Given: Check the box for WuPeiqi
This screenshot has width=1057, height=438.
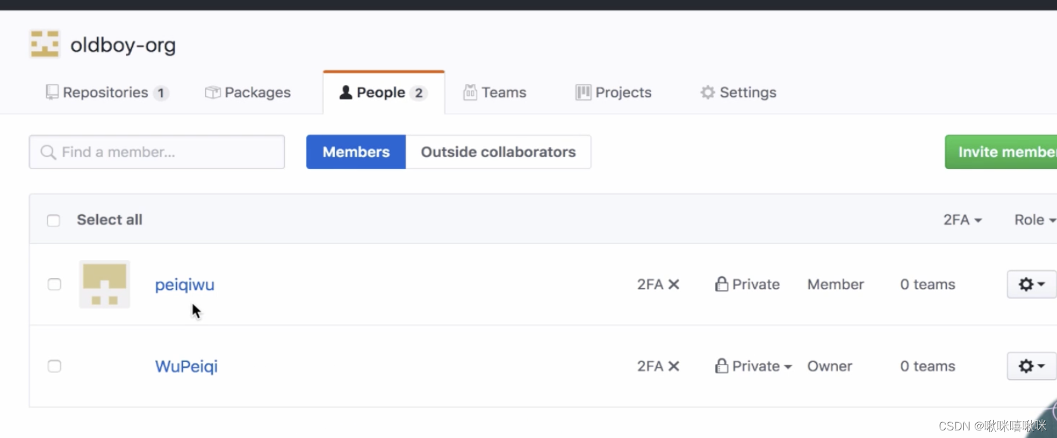Looking at the screenshot, I should pyautogui.click(x=54, y=366).
